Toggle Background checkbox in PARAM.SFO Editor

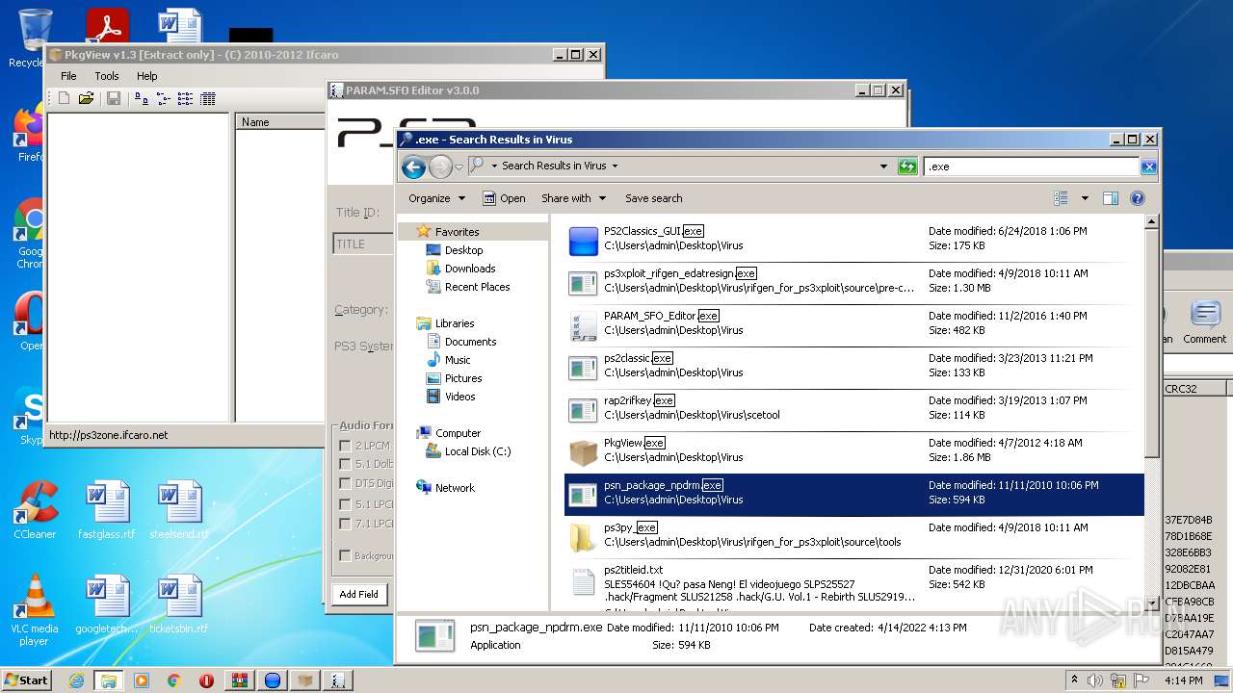click(x=346, y=555)
